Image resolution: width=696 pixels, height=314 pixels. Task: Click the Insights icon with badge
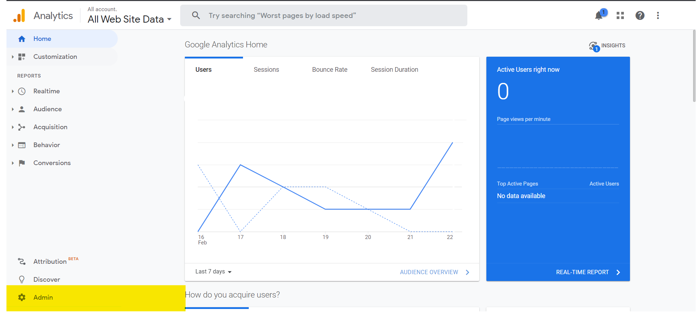click(x=594, y=46)
